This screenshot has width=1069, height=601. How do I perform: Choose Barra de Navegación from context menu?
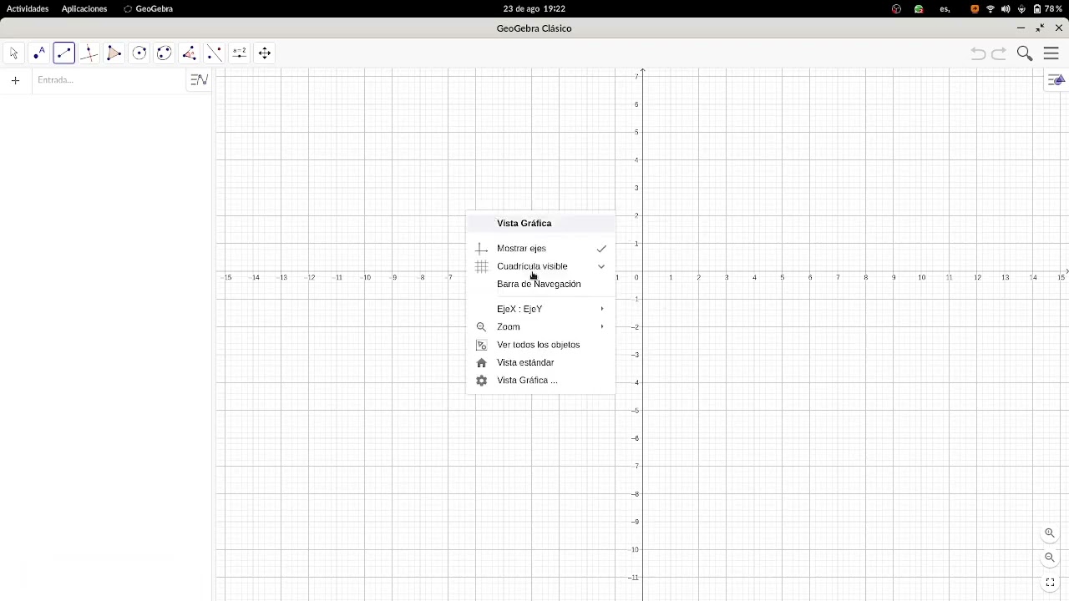point(540,285)
